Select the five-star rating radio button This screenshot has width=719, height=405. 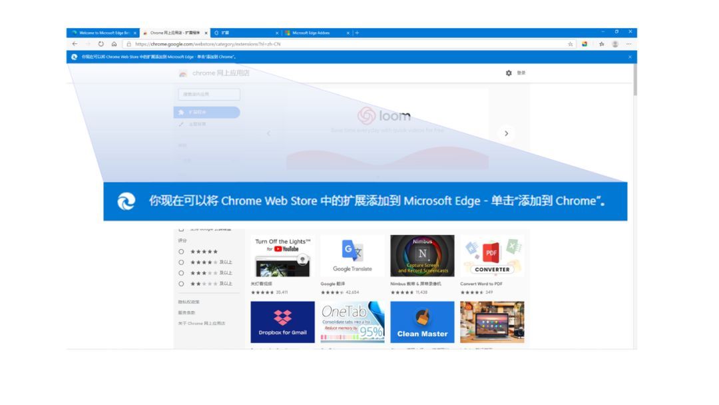[181, 252]
